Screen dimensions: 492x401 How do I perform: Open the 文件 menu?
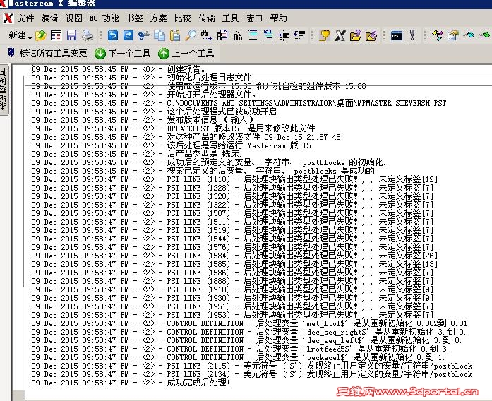[25, 18]
